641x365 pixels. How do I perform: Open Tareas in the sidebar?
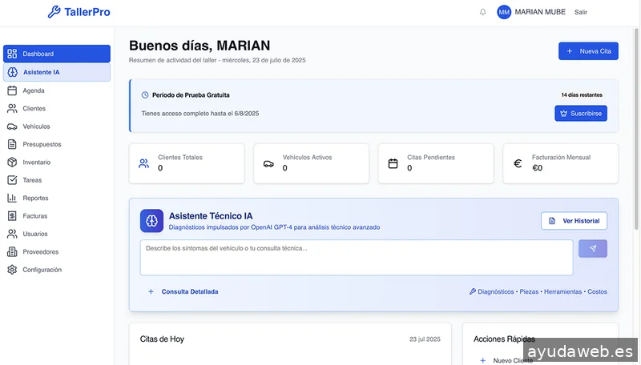pos(57,180)
